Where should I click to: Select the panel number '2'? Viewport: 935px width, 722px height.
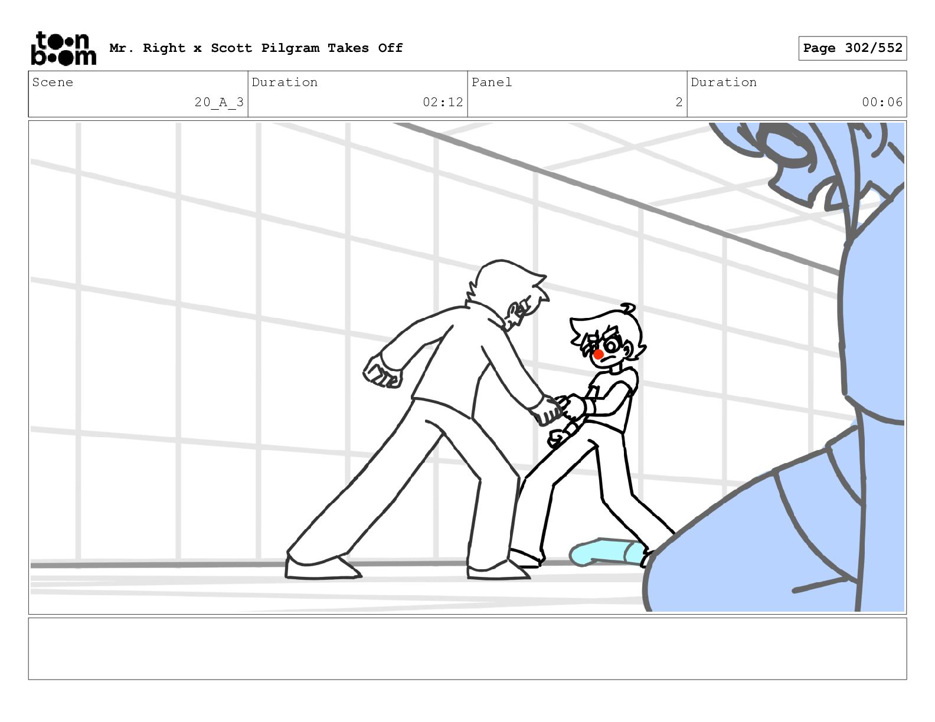(x=679, y=102)
